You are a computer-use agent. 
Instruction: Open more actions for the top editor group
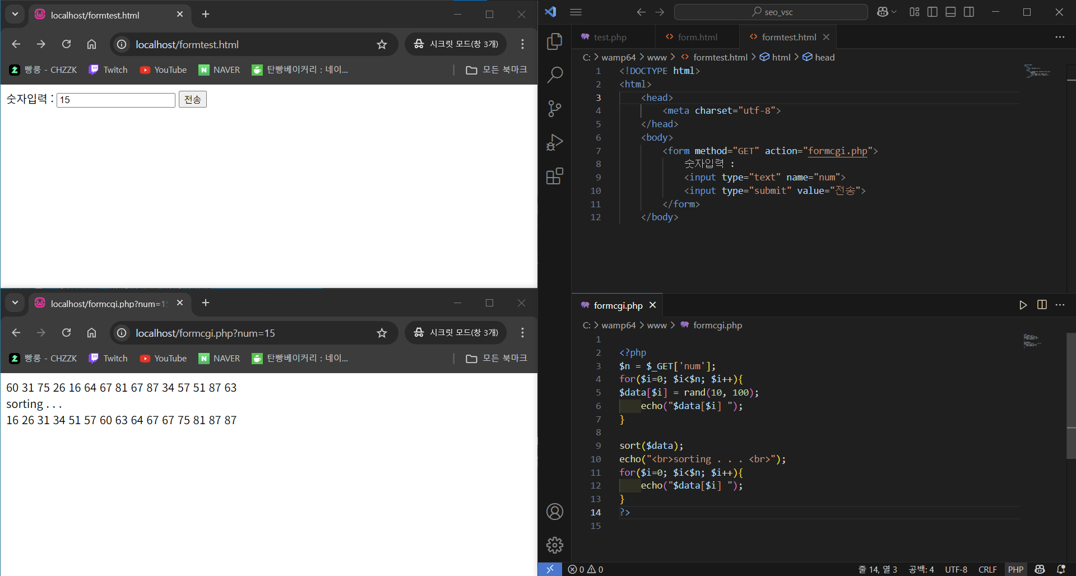pos(1060,37)
